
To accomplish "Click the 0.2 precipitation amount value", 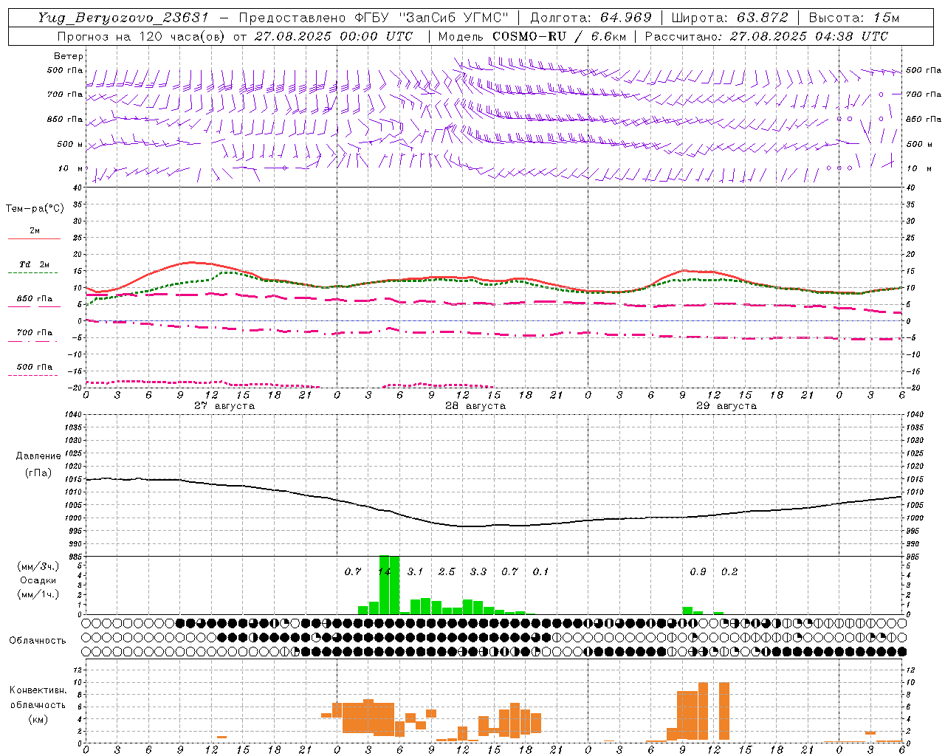I will tap(729, 571).
